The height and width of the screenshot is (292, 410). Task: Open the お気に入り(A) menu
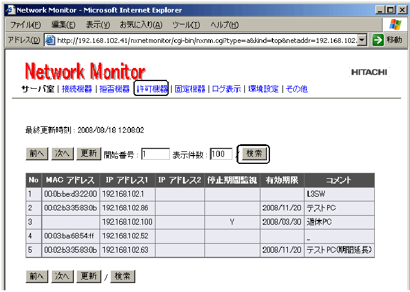click(141, 25)
